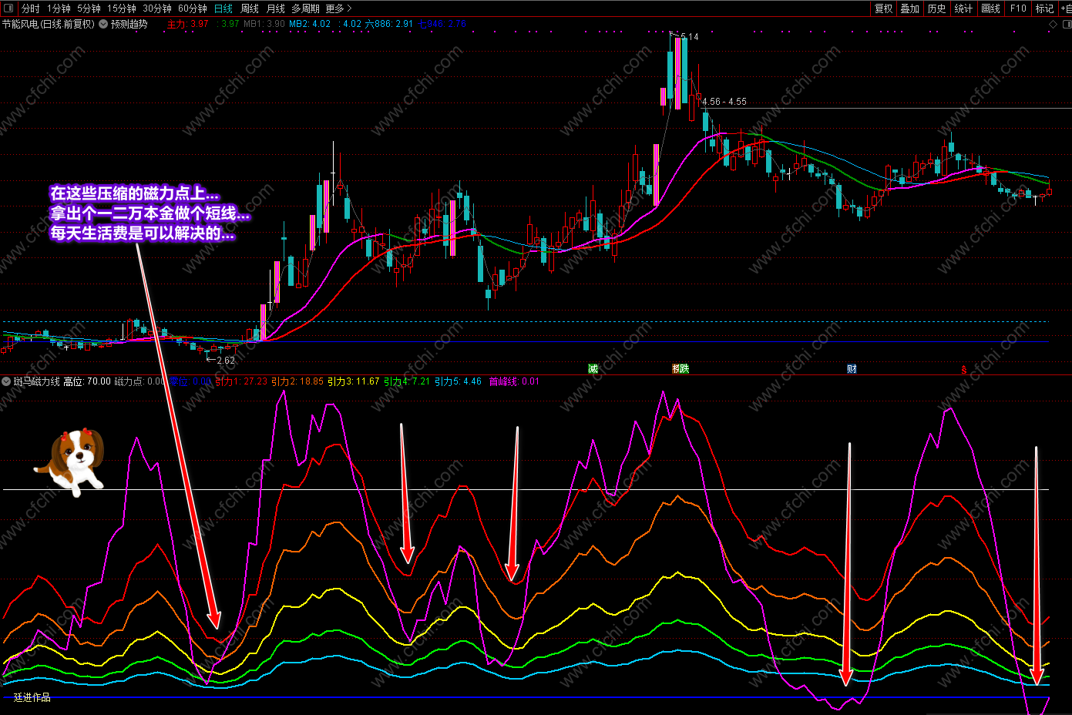Activate the 画线 drawing tools button
Viewport: 1072px width, 715px height.
991,8
